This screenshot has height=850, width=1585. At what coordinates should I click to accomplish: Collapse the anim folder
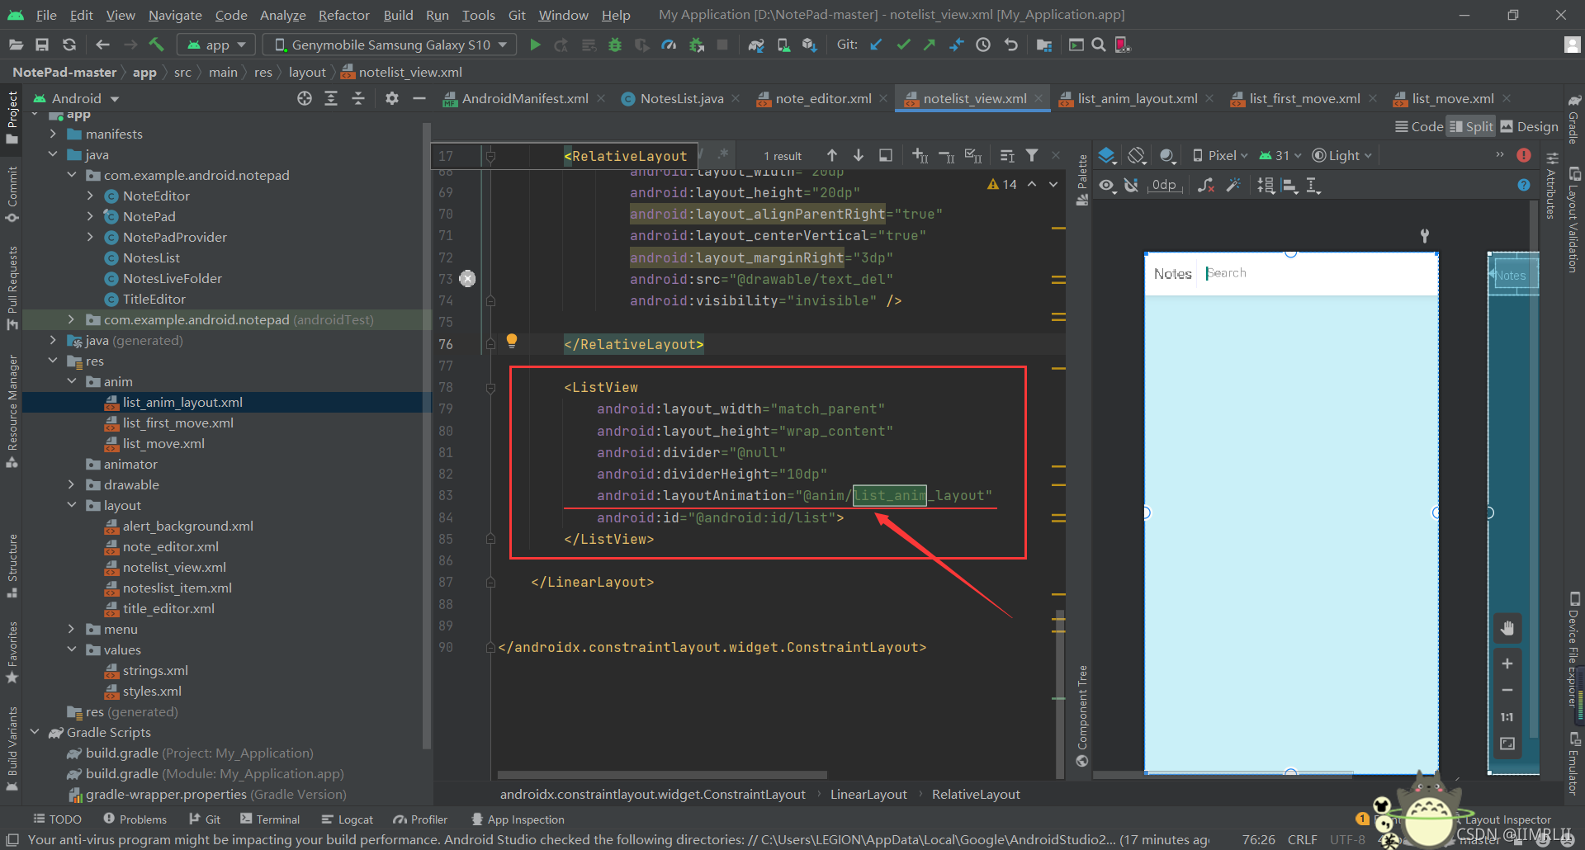click(x=71, y=381)
